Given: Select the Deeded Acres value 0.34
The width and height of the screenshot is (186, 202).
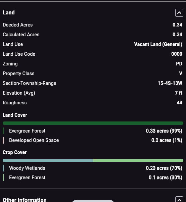Looking at the screenshot, I should (177, 25).
